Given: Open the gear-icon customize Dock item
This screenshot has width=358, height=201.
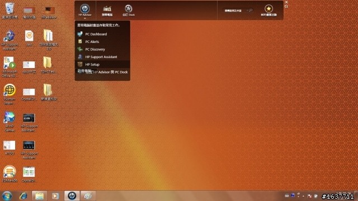Looking at the screenshot, I should [x=129, y=10].
